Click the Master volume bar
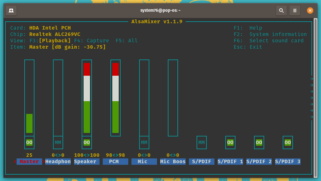The width and height of the screenshot is (321, 181). (29, 98)
